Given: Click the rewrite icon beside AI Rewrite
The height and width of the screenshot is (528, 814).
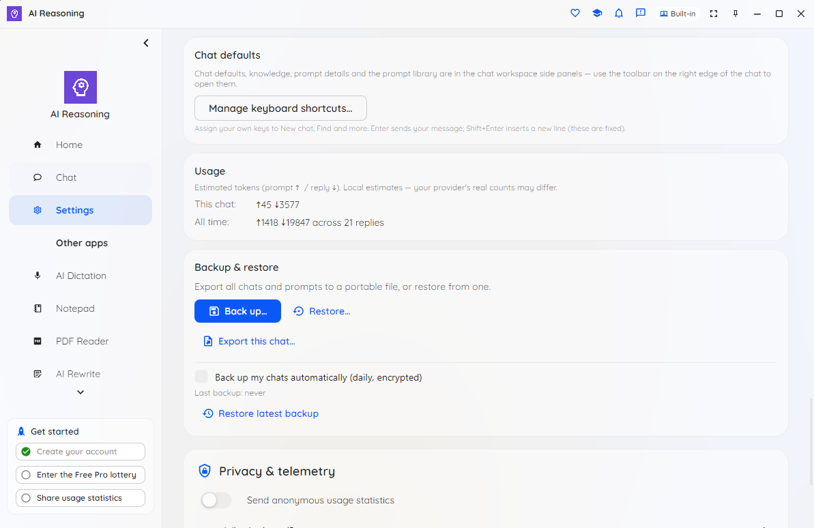Looking at the screenshot, I should [38, 374].
